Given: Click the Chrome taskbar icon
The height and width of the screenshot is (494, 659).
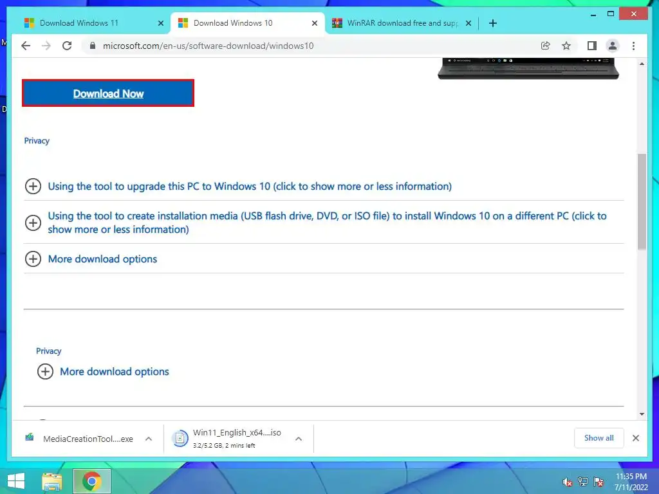Looking at the screenshot, I should 92,481.
